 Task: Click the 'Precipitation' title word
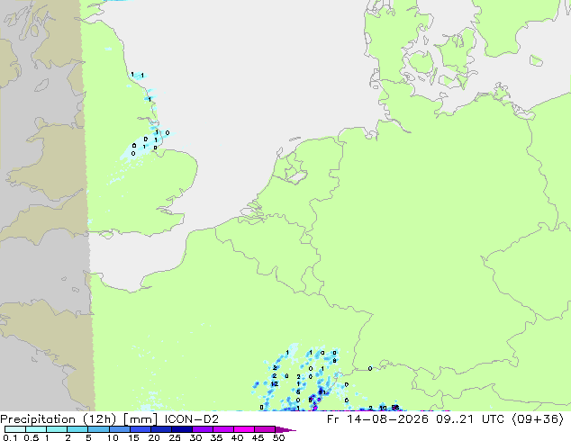(38, 419)
